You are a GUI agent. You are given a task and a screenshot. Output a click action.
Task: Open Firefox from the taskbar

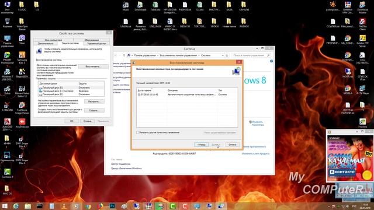100,206
